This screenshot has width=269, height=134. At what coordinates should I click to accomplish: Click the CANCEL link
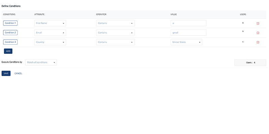click(x=18, y=73)
